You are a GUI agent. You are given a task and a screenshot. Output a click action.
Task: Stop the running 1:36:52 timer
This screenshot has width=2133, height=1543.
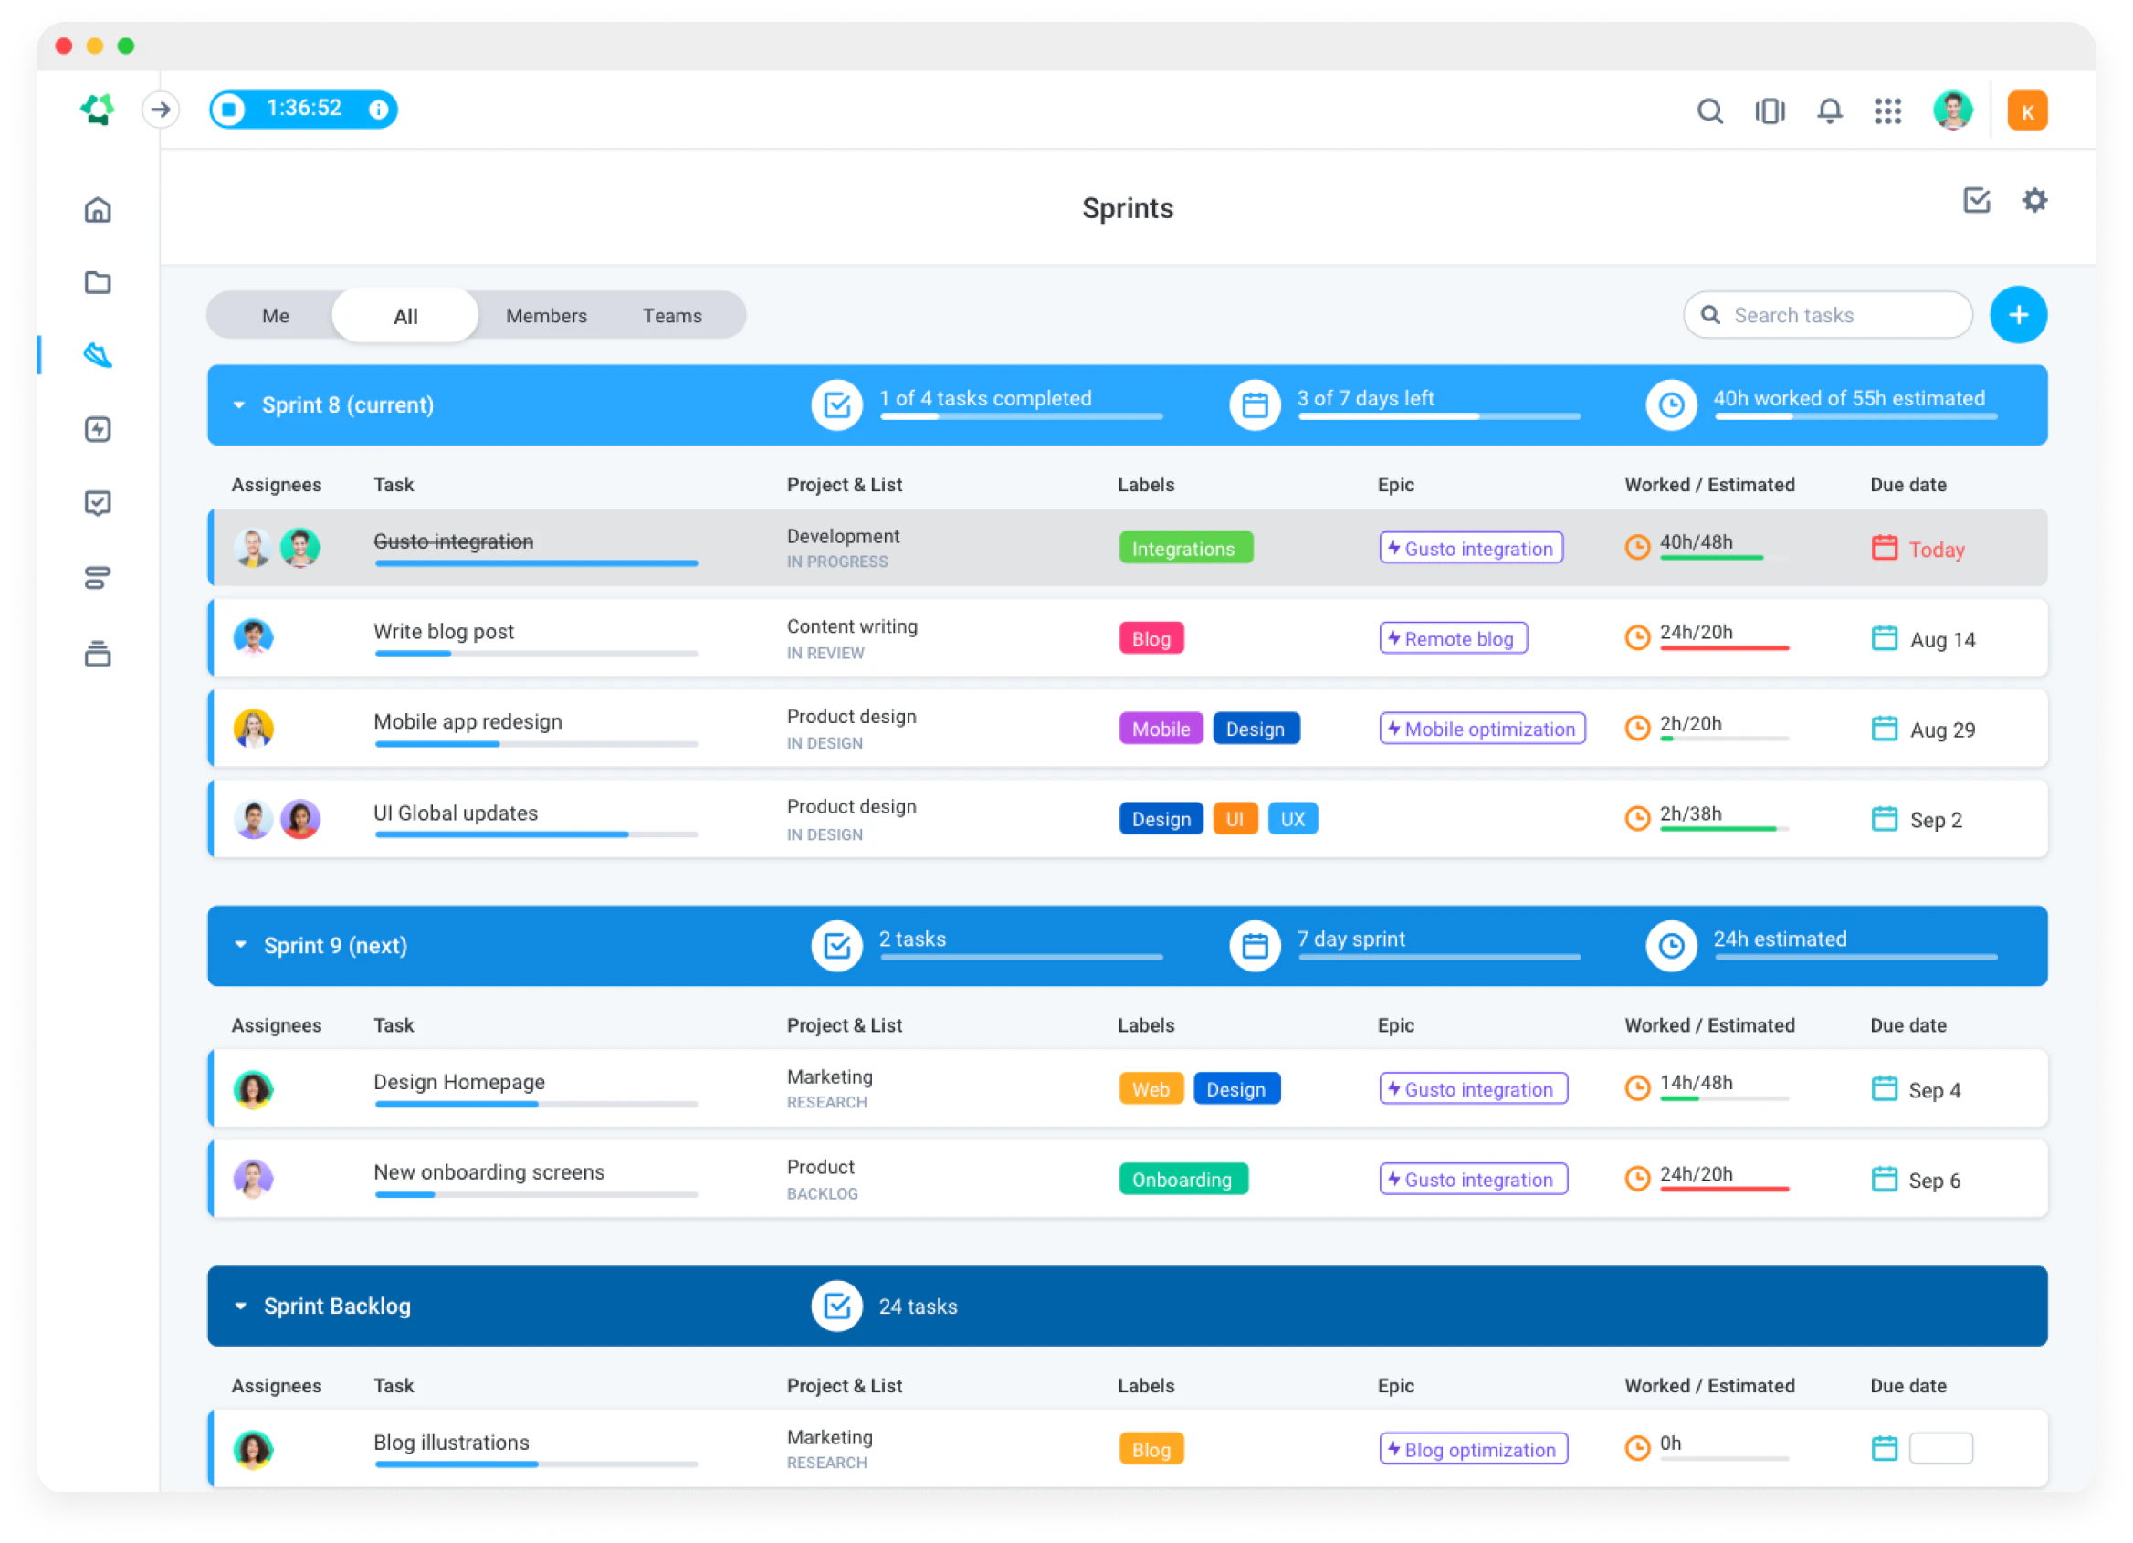228,108
